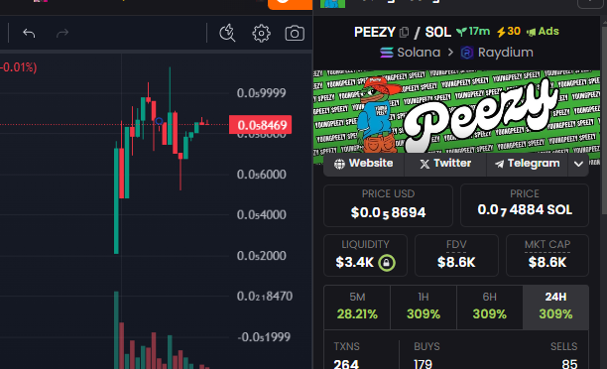
Task: Click the MKT CAP $8.6K box
Action: [547, 255]
